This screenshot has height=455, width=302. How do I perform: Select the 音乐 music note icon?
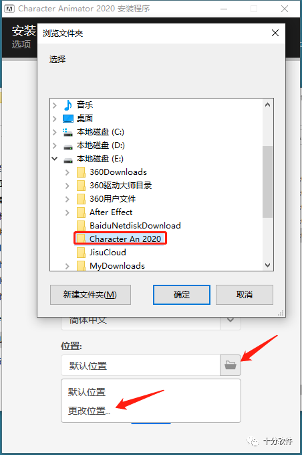68,105
